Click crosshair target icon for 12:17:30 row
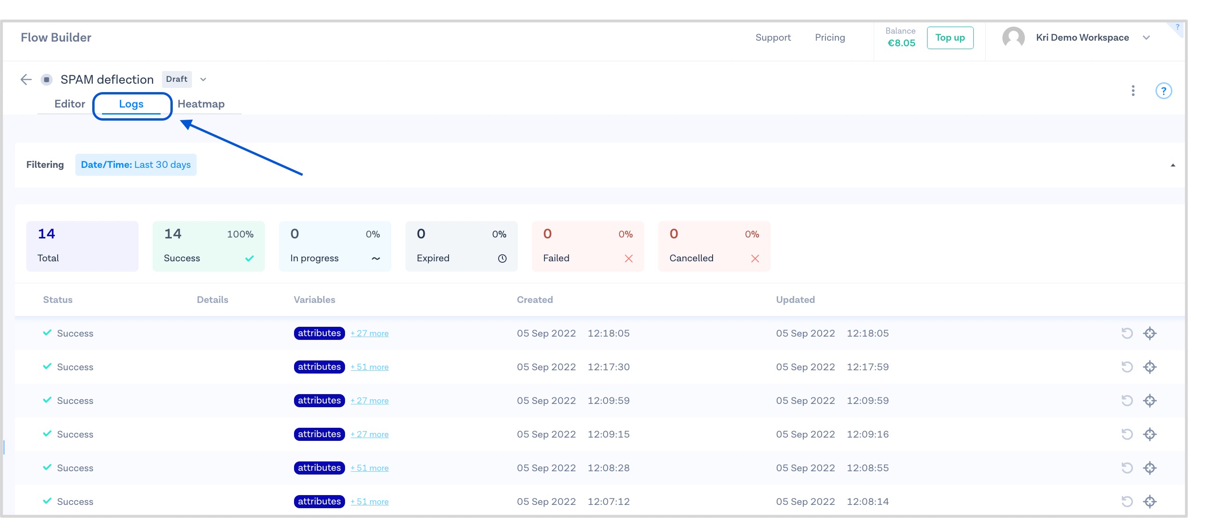 coord(1150,367)
